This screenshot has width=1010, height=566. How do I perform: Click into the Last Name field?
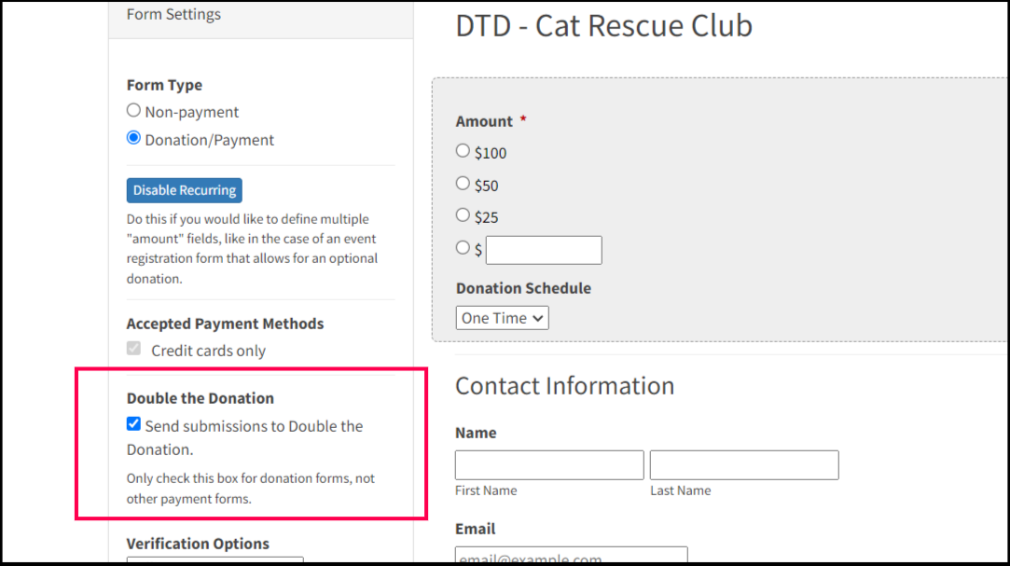[744, 464]
